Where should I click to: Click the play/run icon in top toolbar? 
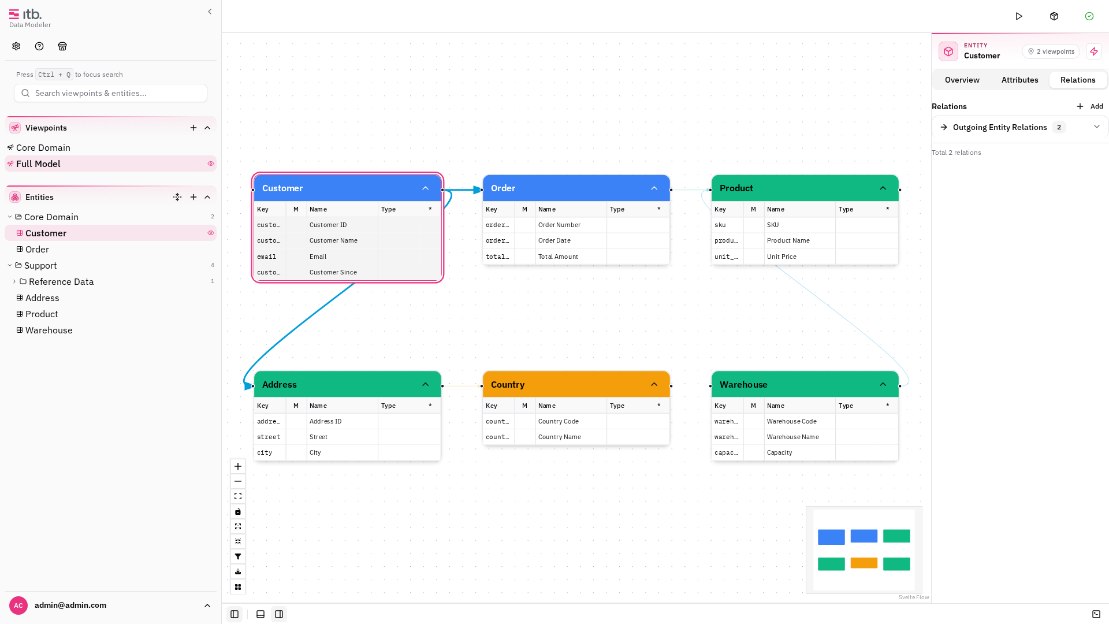1019,16
